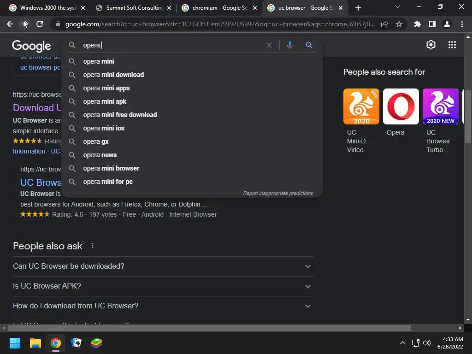
Task: Choose suggestion 'opera mini download'
Action: pos(192,75)
